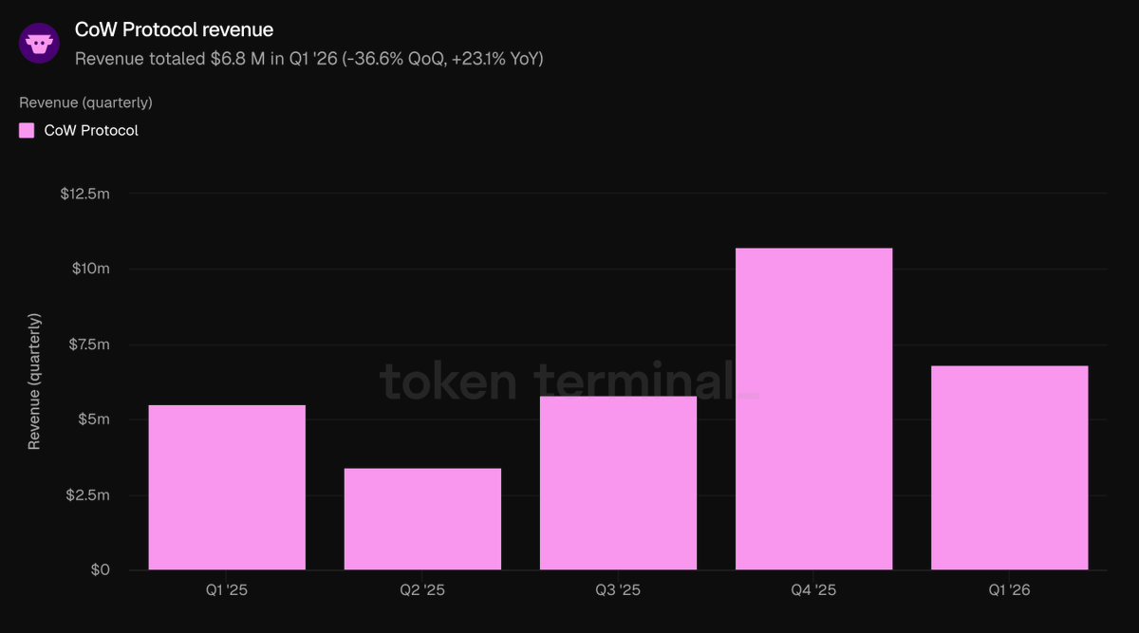Click the $10m y-axis tick label
Viewport: 1139px width, 633px height.
click(x=91, y=269)
